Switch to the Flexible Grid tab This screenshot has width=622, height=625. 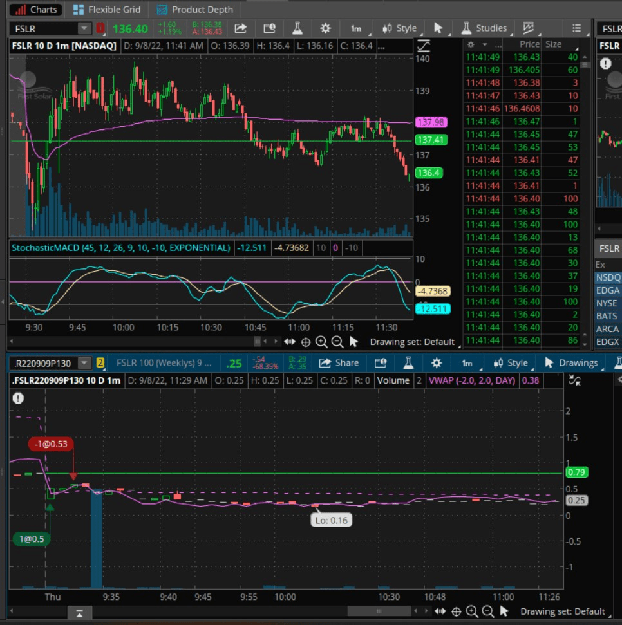[x=107, y=10]
